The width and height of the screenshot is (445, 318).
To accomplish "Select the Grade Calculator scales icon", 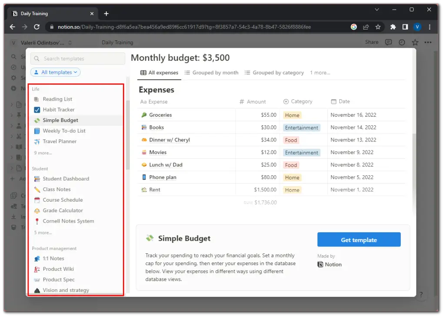I will [37, 210].
